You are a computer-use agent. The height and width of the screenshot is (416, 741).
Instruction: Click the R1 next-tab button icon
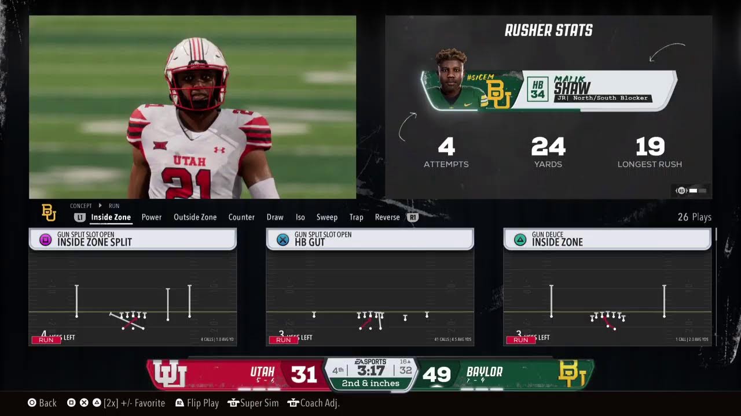tap(413, 217)
